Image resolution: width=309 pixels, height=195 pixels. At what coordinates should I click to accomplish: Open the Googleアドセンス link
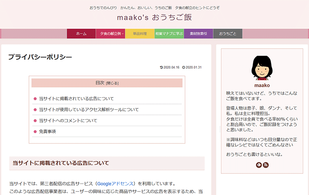tap(115, 184)
